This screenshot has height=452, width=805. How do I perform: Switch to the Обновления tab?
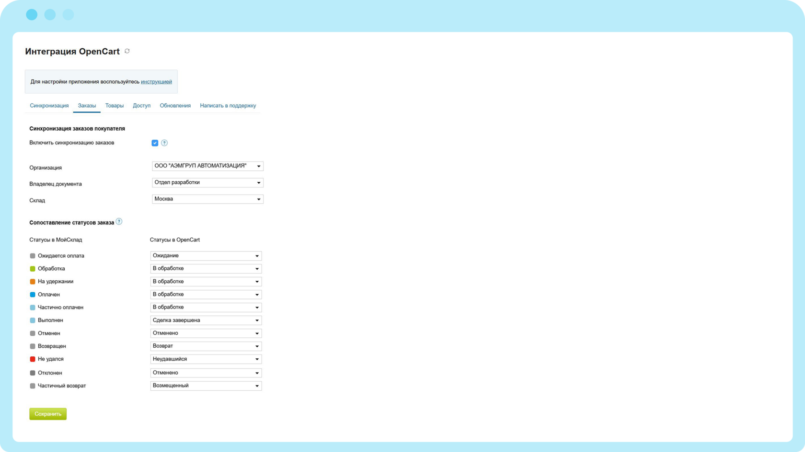[175, 106]
